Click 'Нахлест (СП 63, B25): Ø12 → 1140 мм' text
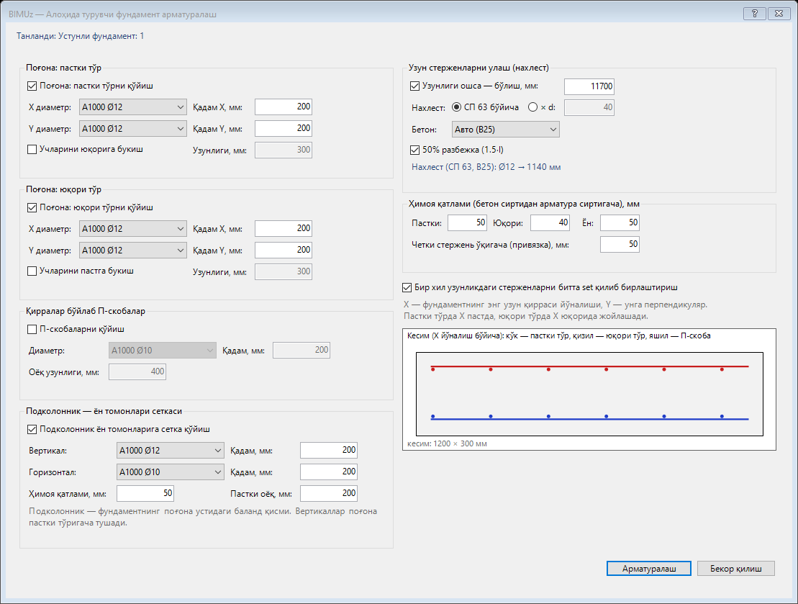798x604 pixels. [x=486, y=167]
